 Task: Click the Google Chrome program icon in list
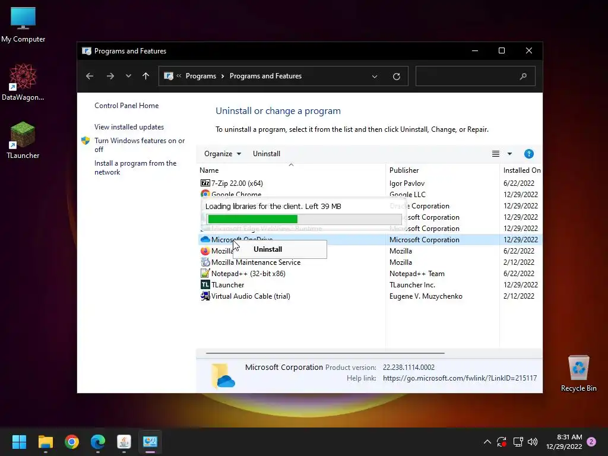[x=205, y=194]
